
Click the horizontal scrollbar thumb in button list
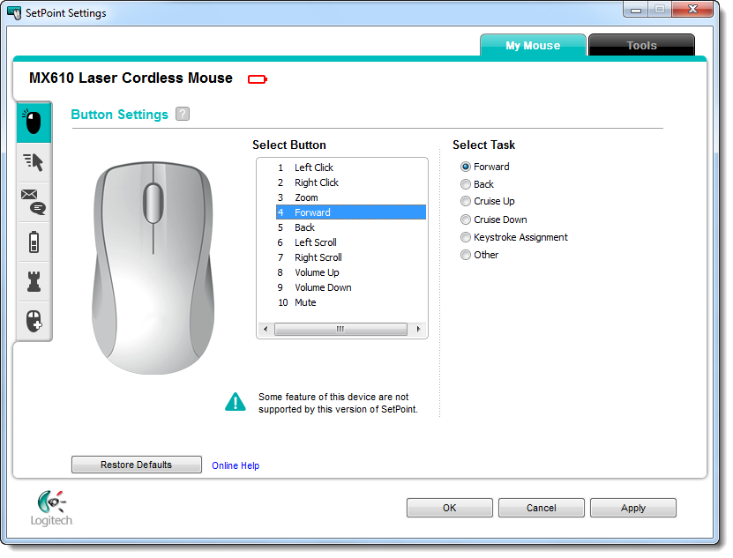point(340,330)
